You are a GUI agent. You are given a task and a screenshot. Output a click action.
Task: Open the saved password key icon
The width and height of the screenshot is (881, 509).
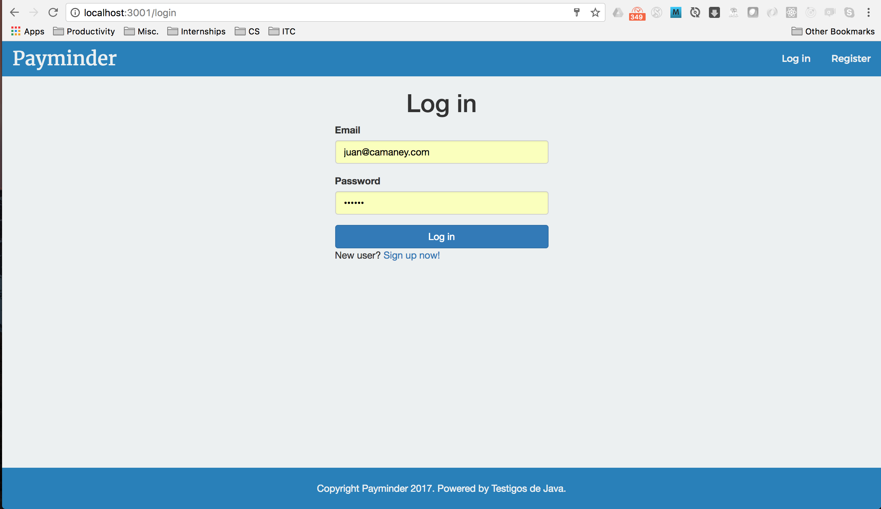[576, 13]
